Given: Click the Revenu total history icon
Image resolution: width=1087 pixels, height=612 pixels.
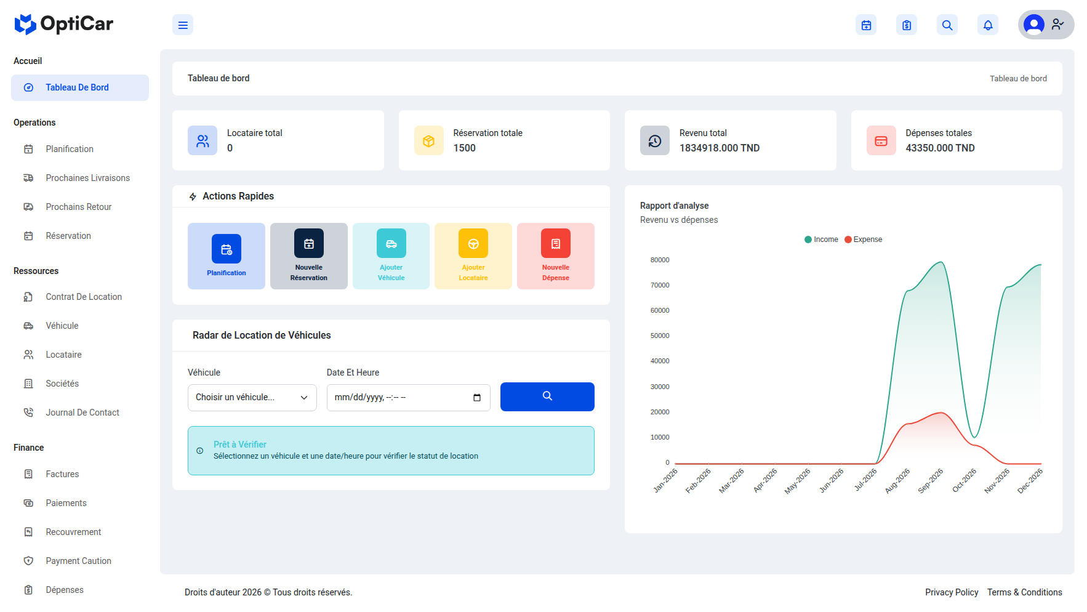Looking at the screenshot, I should click(655, 140).
